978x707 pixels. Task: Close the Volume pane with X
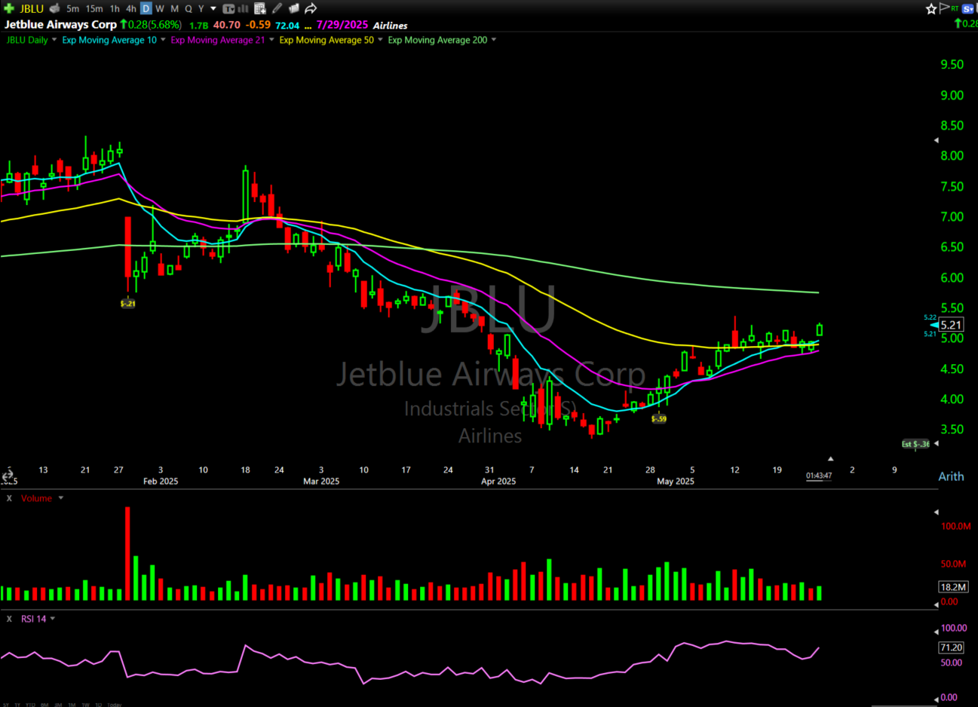(x=9, y=498)
